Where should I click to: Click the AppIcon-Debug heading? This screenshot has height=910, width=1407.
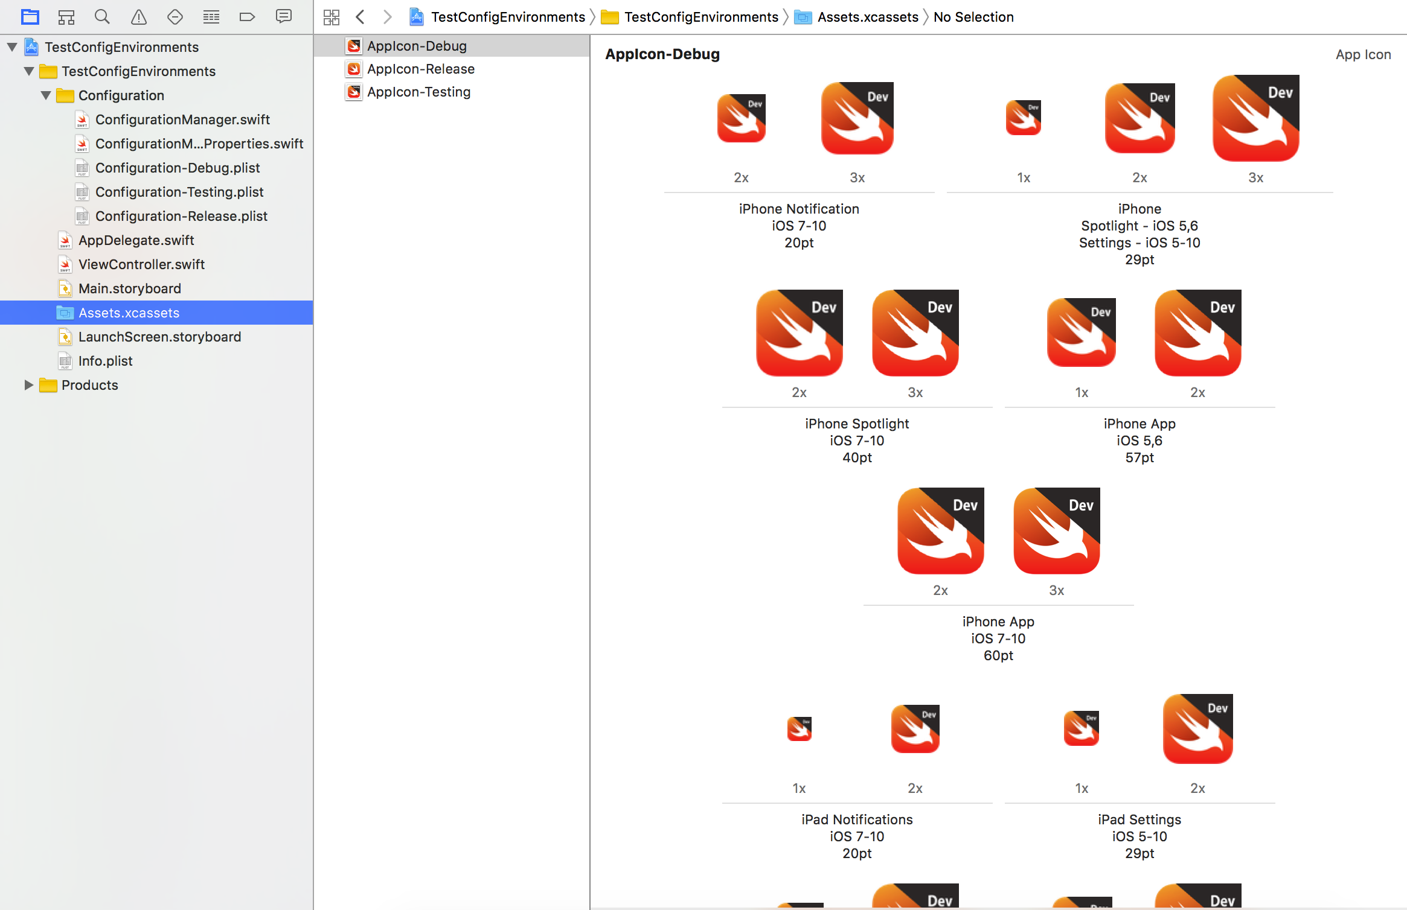tap(662, 54)
